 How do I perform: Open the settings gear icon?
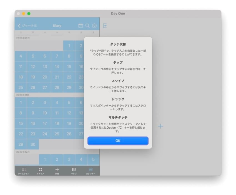(x=94, y=26)
